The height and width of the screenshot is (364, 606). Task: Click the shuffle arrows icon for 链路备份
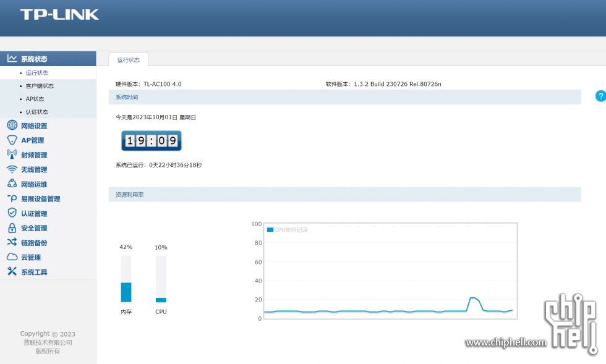click(12, 242)
